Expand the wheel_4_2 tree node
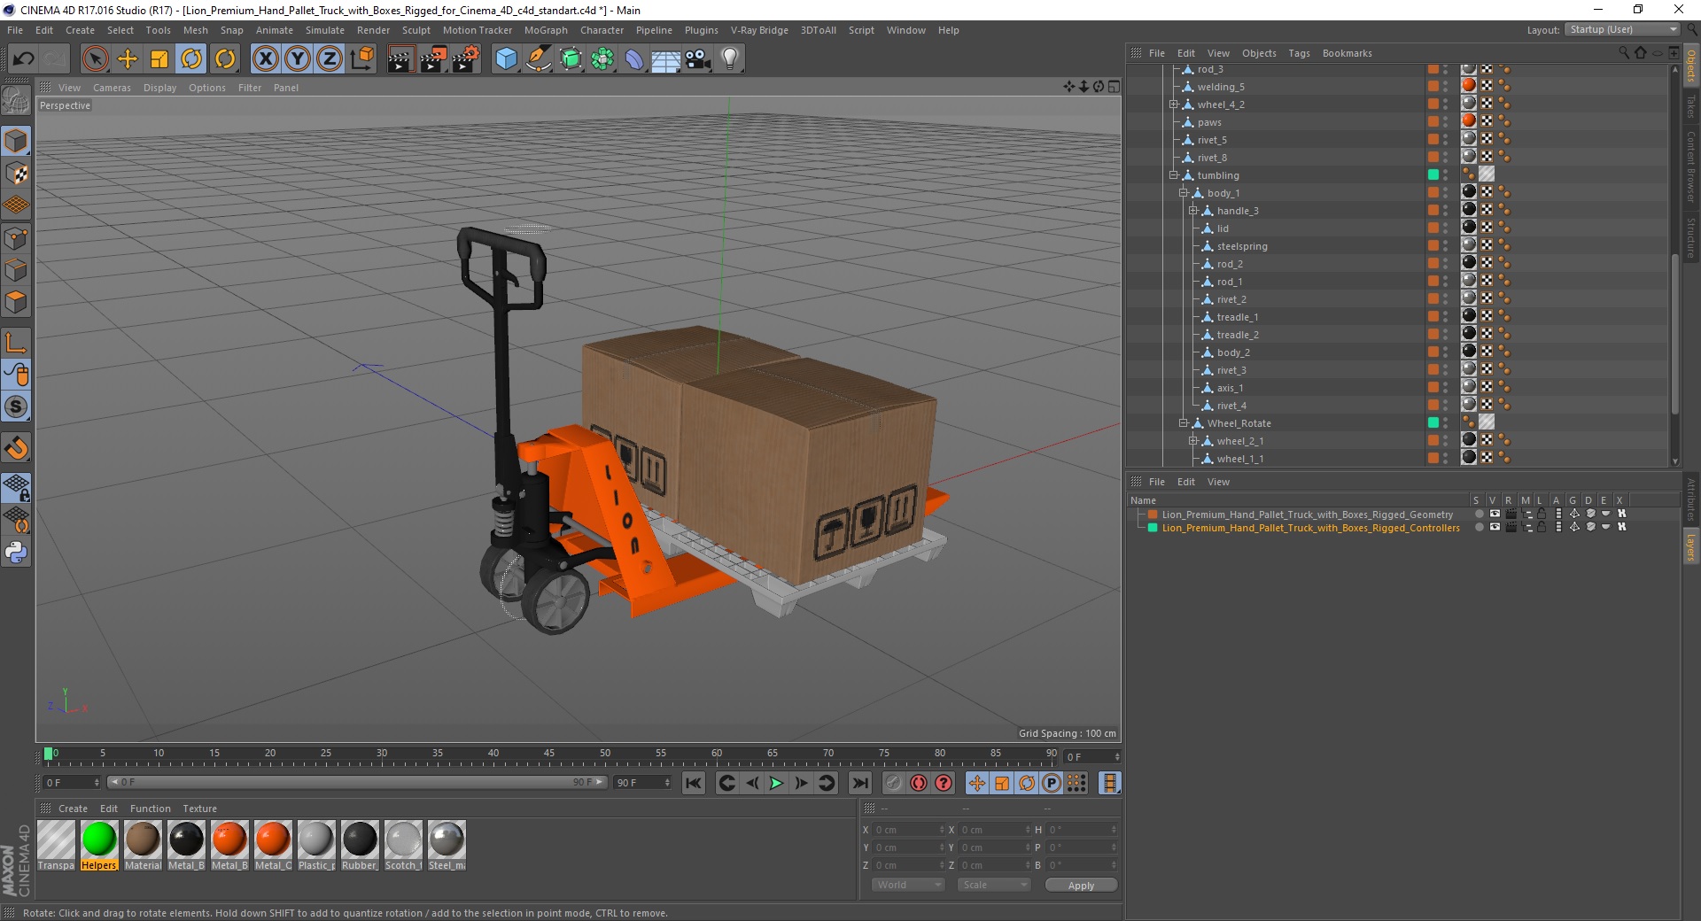Image resolution: width=1701 pixels, height=921 pixels. pos(1174,104)
